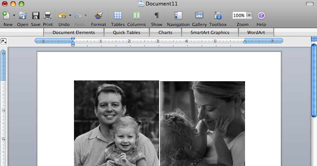Image resolution: width=317 pixels, height=166 pixels.
Task: Click the tab stop selector button
Action: (4, 42)
